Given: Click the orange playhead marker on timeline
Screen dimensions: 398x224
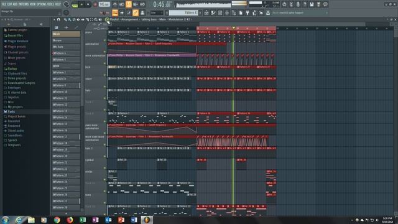Looking at the screenshot, I should tap(234, 27).
